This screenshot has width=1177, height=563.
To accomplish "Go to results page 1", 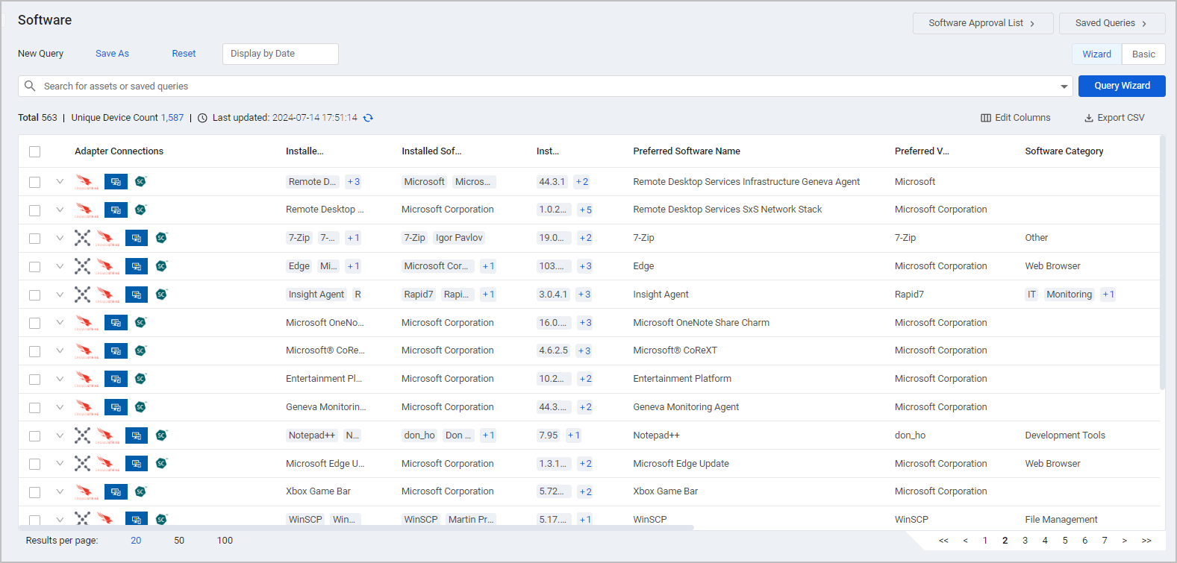I will (985, 541).
